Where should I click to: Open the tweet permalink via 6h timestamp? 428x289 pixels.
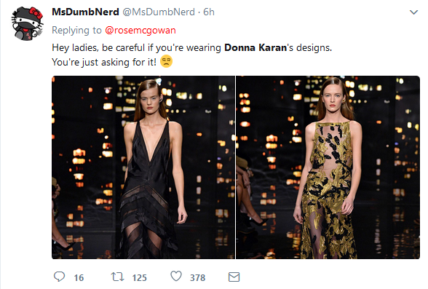click(x=209, y=12)
